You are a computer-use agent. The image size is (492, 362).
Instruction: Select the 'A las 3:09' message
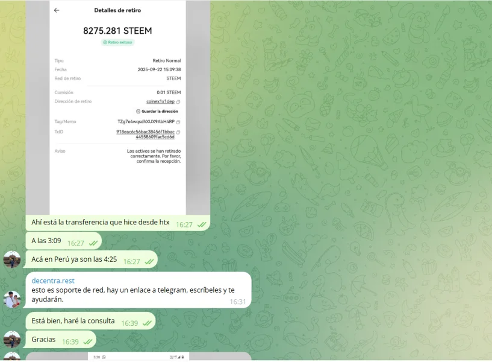tap(64, 241)
